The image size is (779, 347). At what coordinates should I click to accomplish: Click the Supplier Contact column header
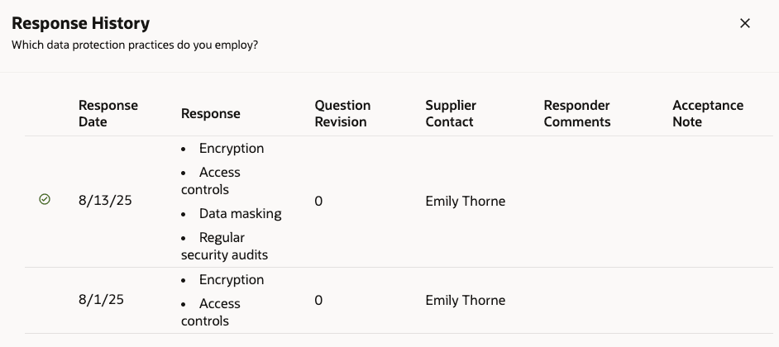point(450,113)
